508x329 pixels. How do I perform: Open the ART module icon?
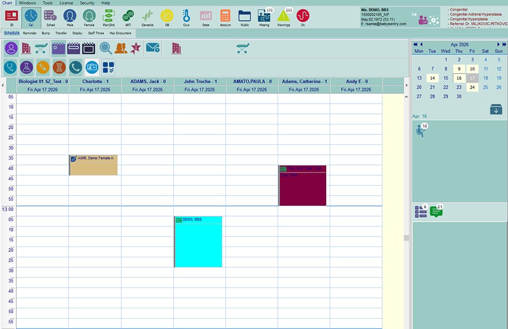(128, 18)
